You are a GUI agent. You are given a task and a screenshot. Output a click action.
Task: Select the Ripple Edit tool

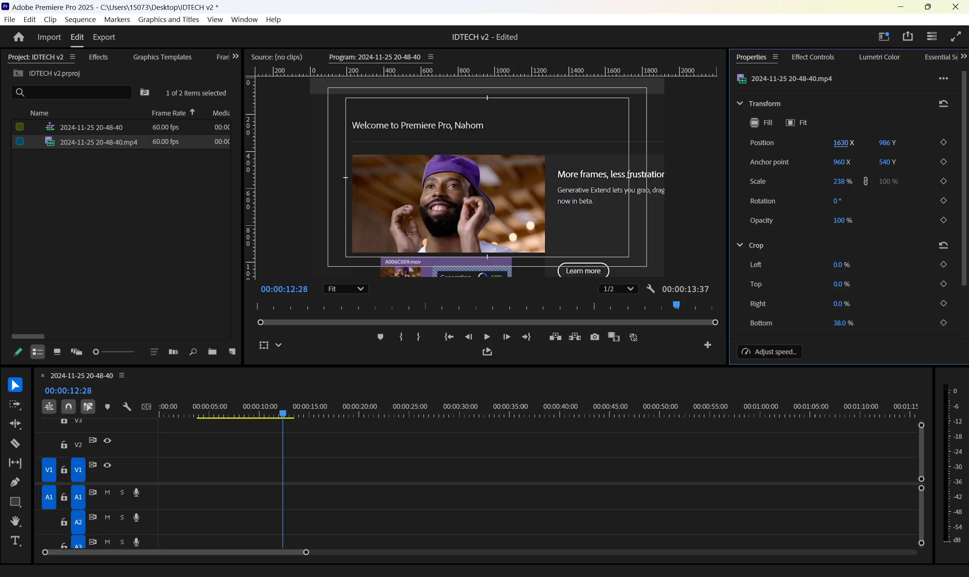coord(15,424)
